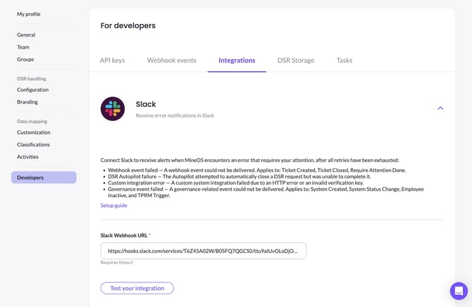Go to Groups in the sidebar
This screenshot has height=307, width=472.
(x=25, y=59)
